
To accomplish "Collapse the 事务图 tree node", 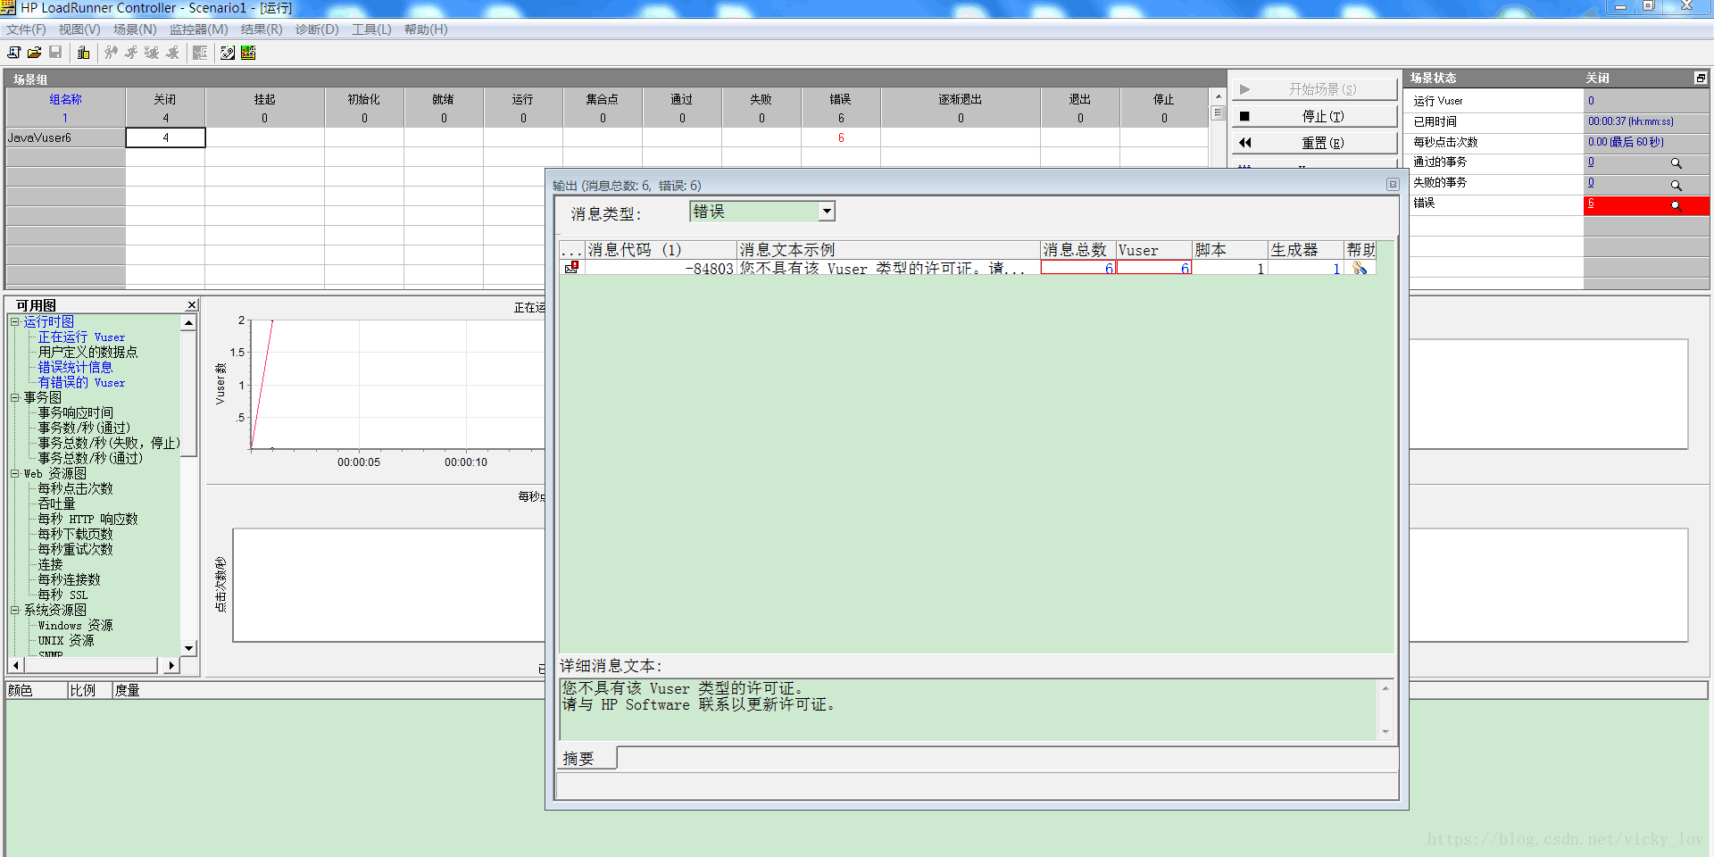I will click(x=15, y=397).
